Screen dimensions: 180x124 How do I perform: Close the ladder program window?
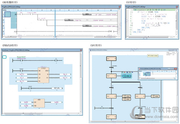click(119, 7)
